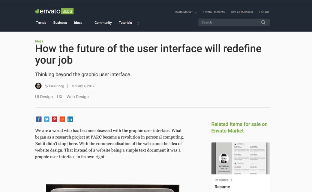Share article on Reddit
Viewport: 312px width, 192px height.
[x=62, y=119]
